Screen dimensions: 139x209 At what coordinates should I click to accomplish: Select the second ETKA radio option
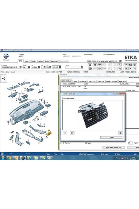[x=73, y=56]
